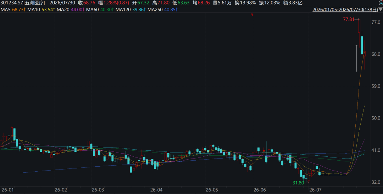Viewport: 383px width, 194px height.
Task: Click the 59.0 price axis label
Action: pyautogui.click(x=376, y=86)
